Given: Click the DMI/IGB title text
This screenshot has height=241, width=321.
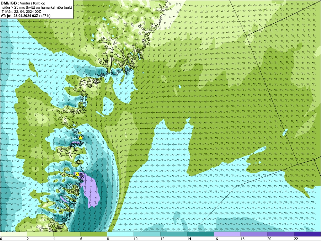Looking at the screenshot, I should click(x=9, y=3).
